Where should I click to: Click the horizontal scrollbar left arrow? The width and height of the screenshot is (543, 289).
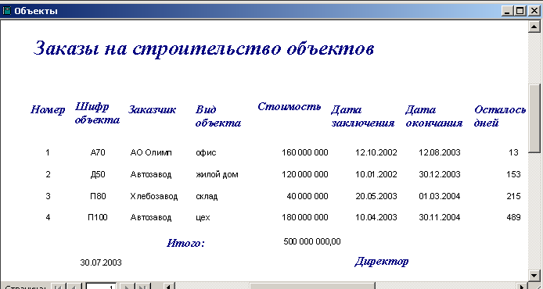[169, 287]
